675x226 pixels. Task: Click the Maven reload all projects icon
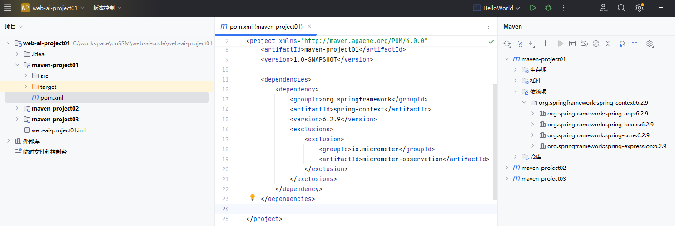pyautogui.click(x=507, y=43)
